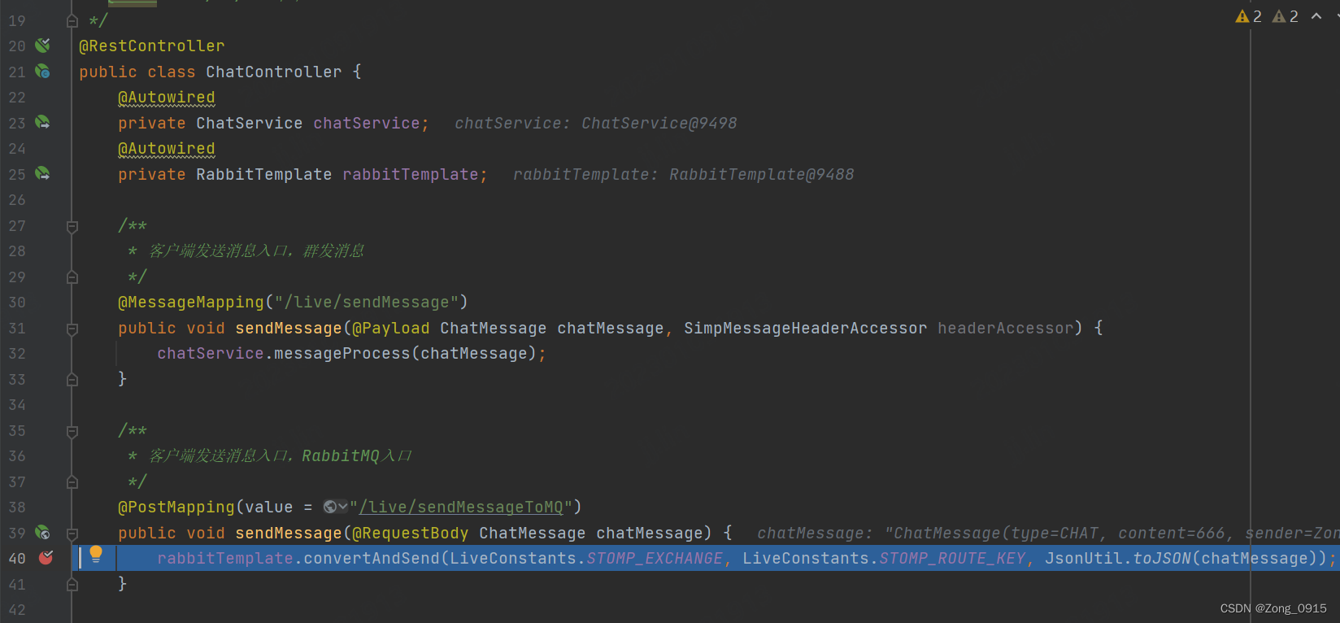Open autowired dependency icon for chatService line
The image size is (1340, 623).
pyautogui.click(x=42, y=123)
